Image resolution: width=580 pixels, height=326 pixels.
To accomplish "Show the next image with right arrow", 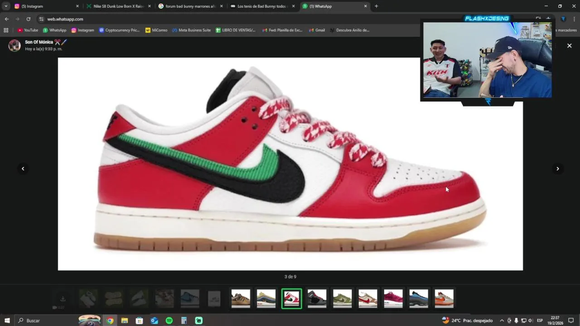I will pos(558,168).
